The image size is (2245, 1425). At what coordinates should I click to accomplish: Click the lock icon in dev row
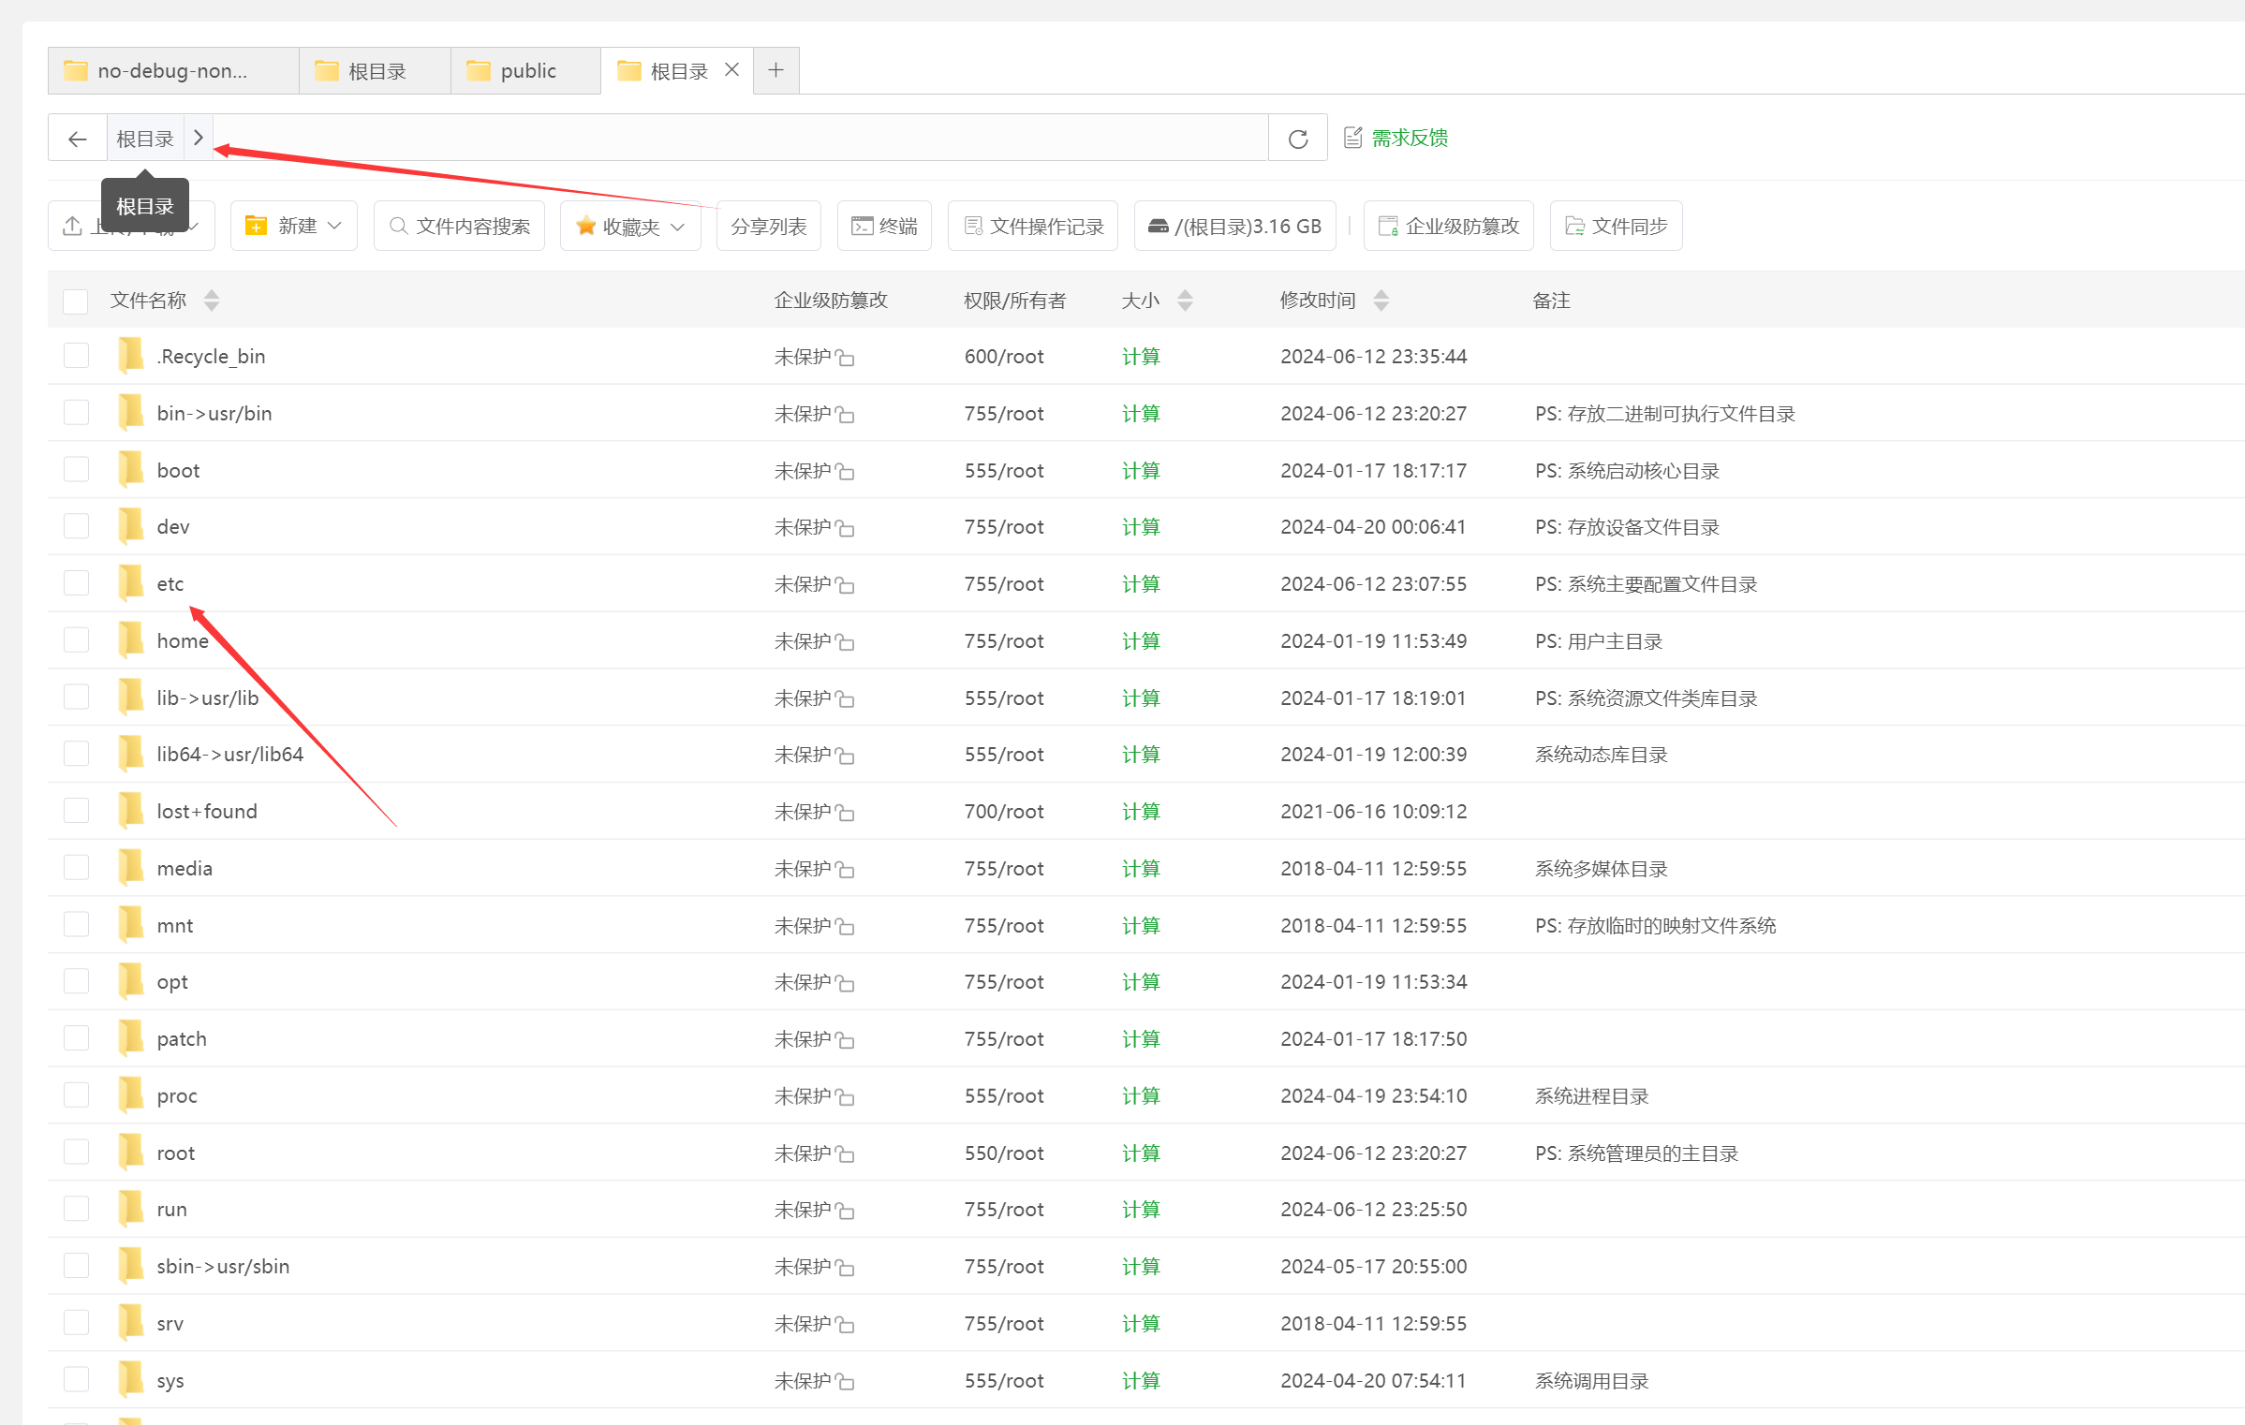coord(845,528)
